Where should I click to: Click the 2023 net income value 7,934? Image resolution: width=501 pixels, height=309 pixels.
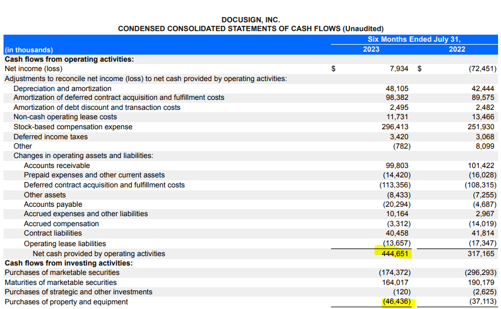[x=399, y=69]
